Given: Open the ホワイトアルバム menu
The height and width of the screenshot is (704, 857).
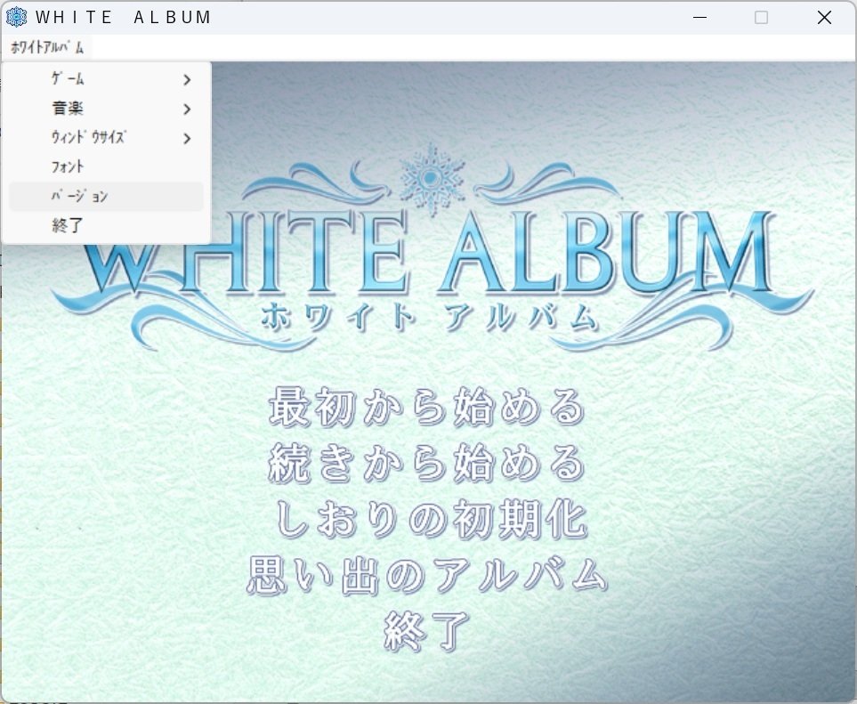Looking at the screenshot, I should pos(48,46).
